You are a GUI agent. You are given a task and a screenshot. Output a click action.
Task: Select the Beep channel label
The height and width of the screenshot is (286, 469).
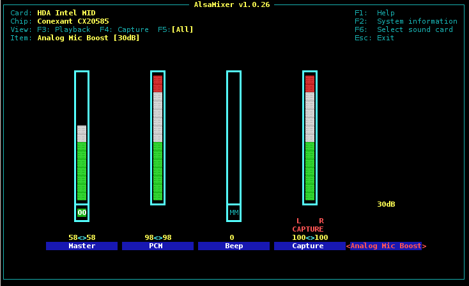[x=234, y=246]
